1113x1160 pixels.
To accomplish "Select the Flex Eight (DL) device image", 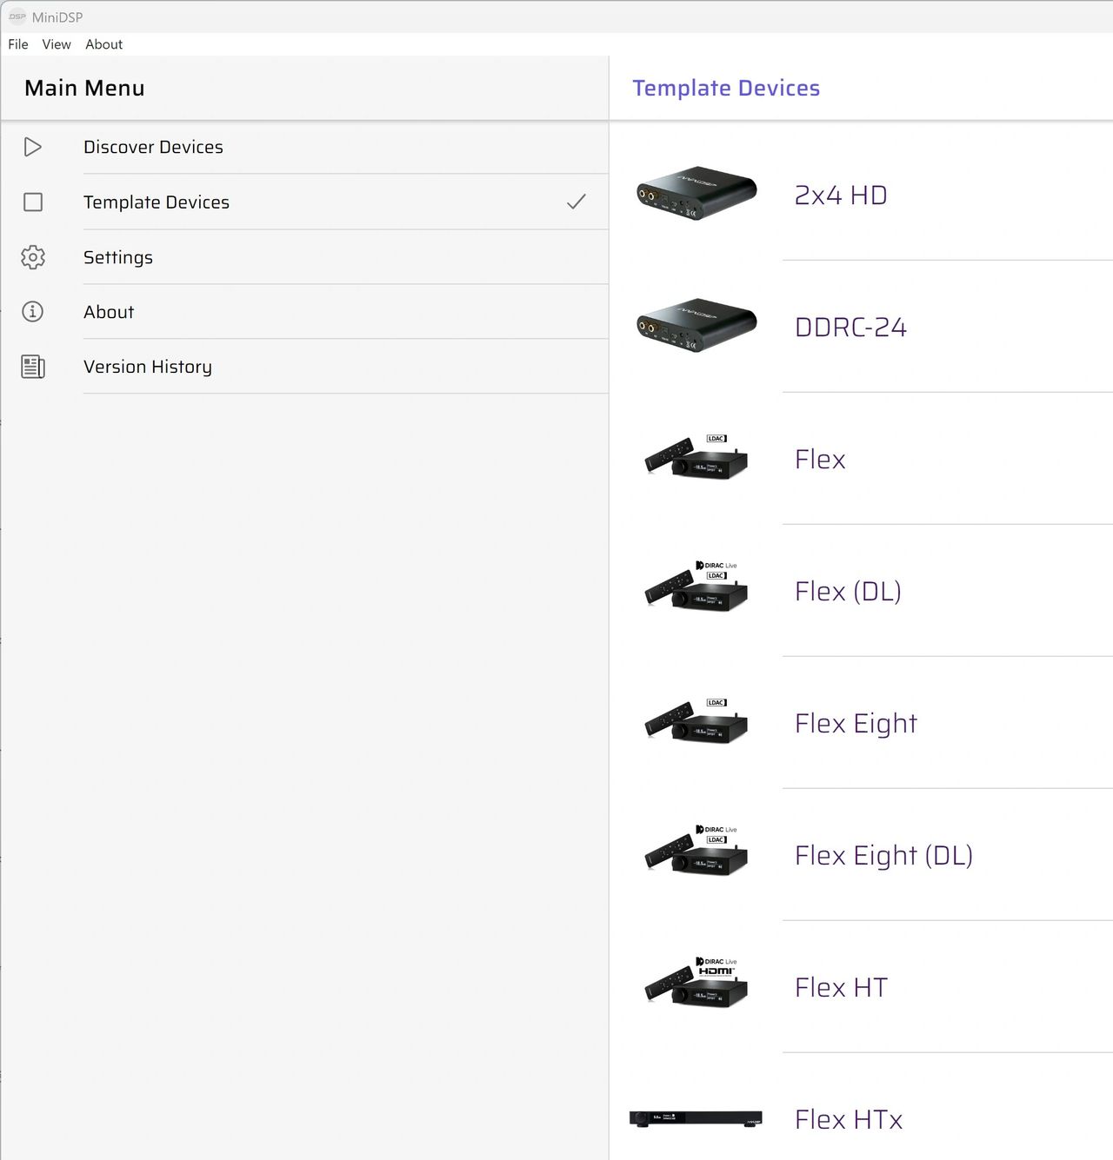I will 696,851.
